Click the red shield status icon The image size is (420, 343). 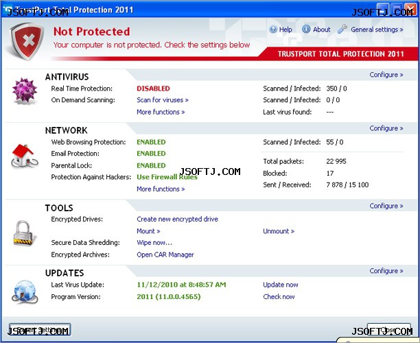[x=27, y=41]
